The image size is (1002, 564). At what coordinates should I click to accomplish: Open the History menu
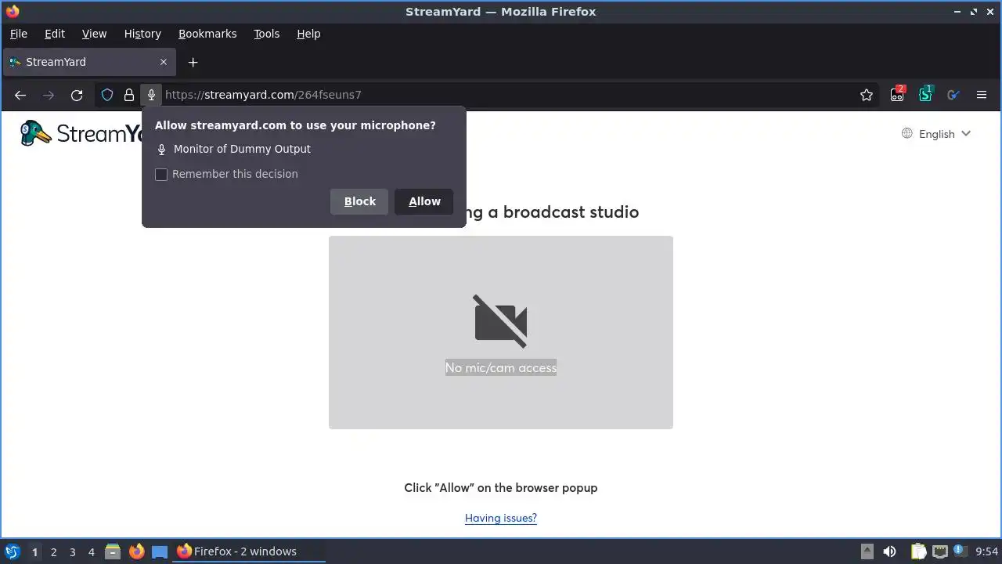pyautogui.click(x=142, y=34)
